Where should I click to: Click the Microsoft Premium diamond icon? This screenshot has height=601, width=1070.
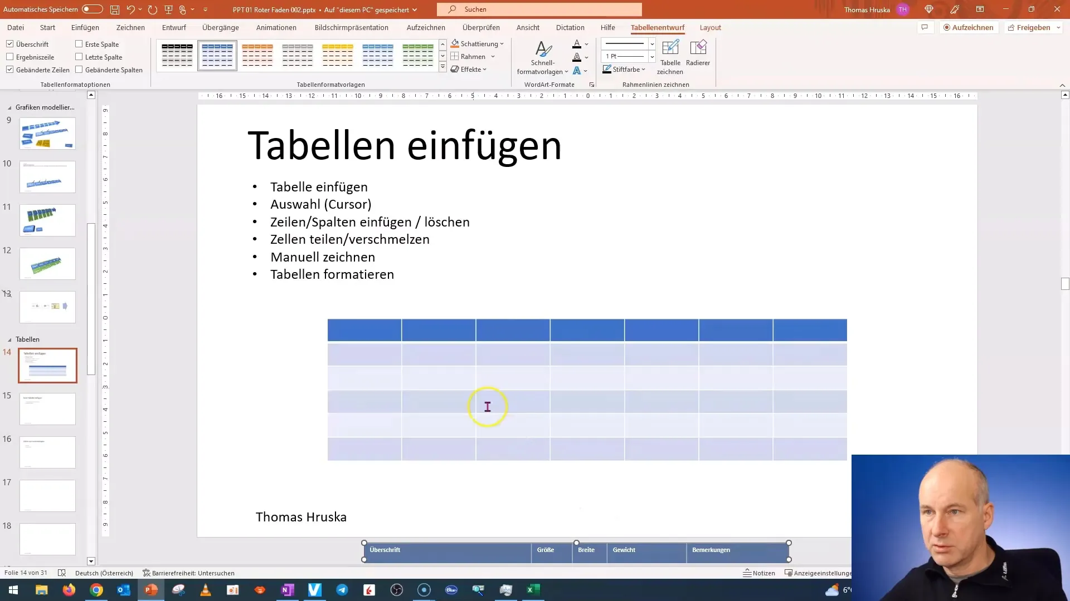pyautogui.click(x=929, y=9)
